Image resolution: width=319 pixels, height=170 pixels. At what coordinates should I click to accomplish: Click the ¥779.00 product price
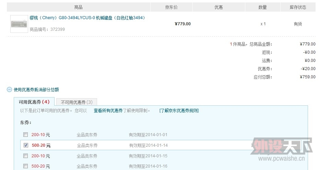click(183, 24)
